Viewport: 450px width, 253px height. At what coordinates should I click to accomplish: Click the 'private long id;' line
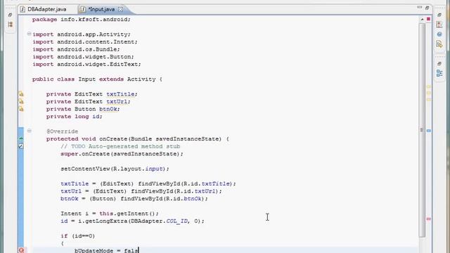[x=74, y=117]
